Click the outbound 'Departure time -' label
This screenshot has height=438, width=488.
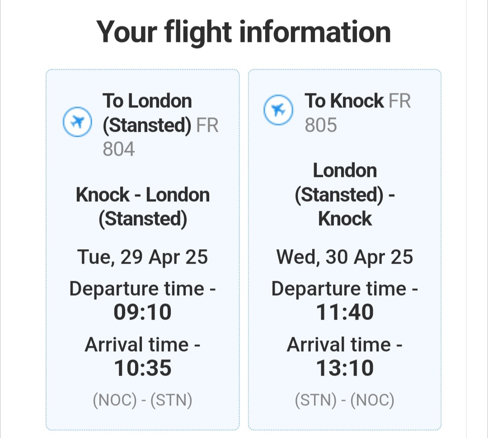[142, 289]
